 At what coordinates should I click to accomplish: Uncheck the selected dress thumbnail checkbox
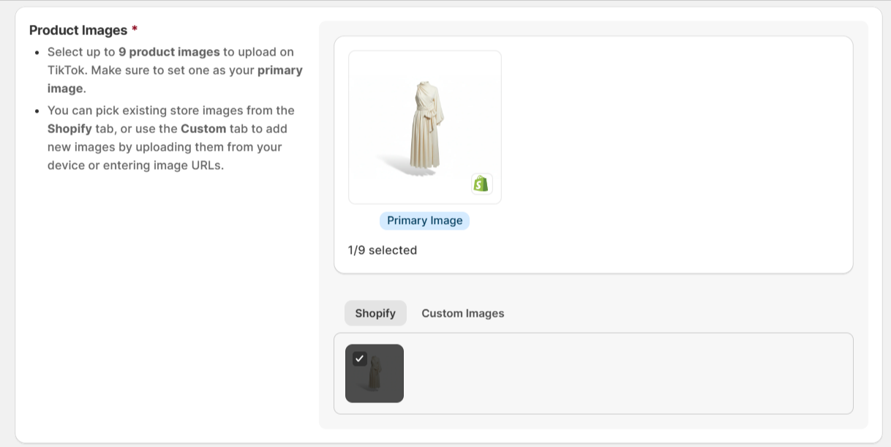[x=359, y=358]
